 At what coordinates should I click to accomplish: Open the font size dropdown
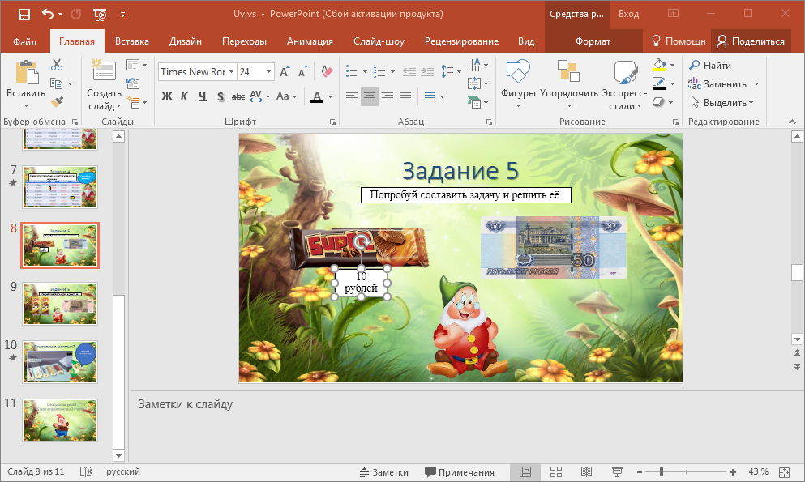click(x=268, y=72)
